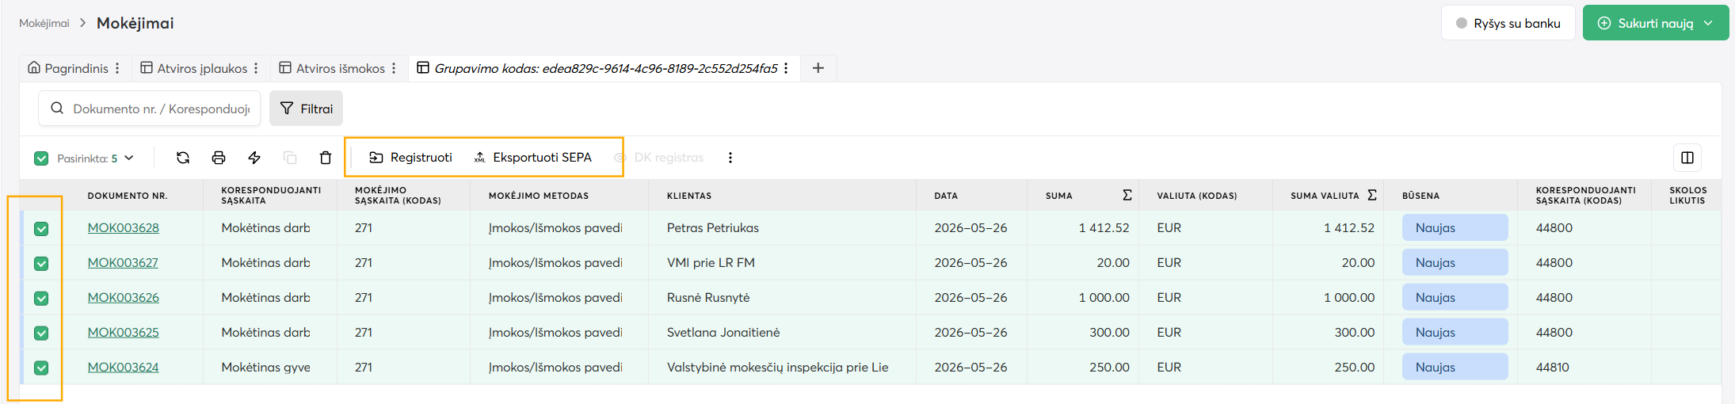The width and height of the screenshot is (1735, 404).
Task: Select the Grupavimo kodas tab
Action: (597, 68)
